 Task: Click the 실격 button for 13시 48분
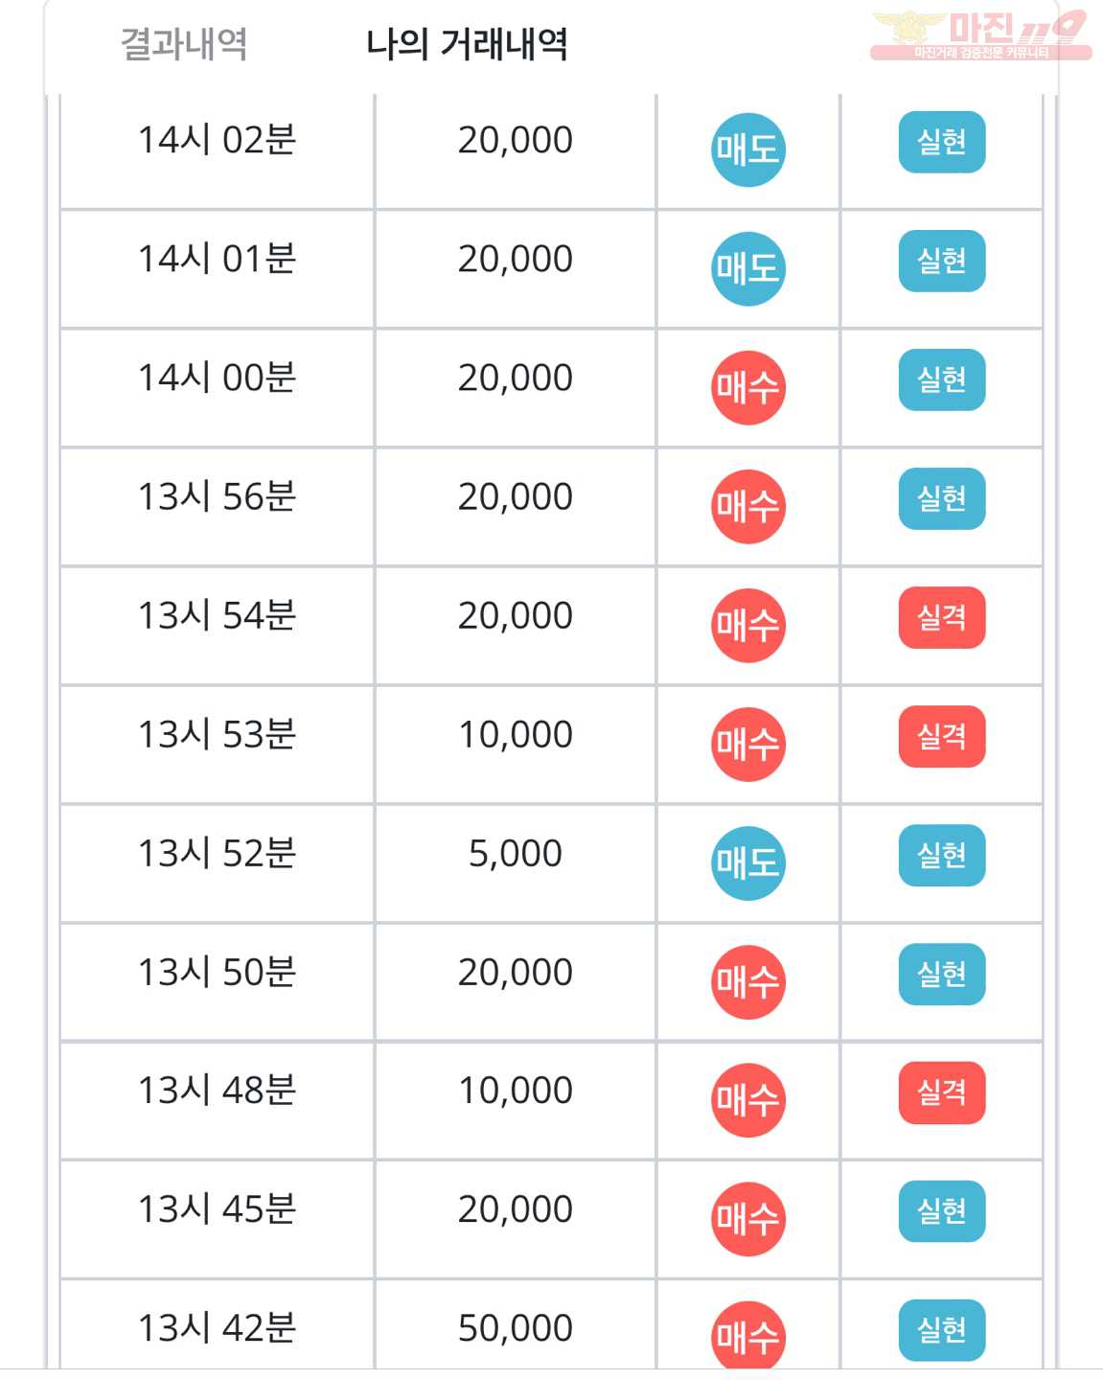[942, 1092]
